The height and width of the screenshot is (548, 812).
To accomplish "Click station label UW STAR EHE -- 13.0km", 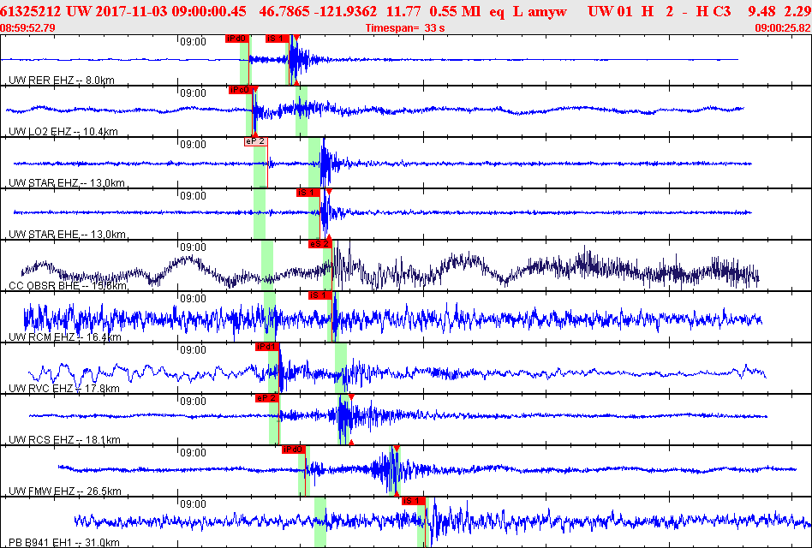I will [x=67, y=234].
